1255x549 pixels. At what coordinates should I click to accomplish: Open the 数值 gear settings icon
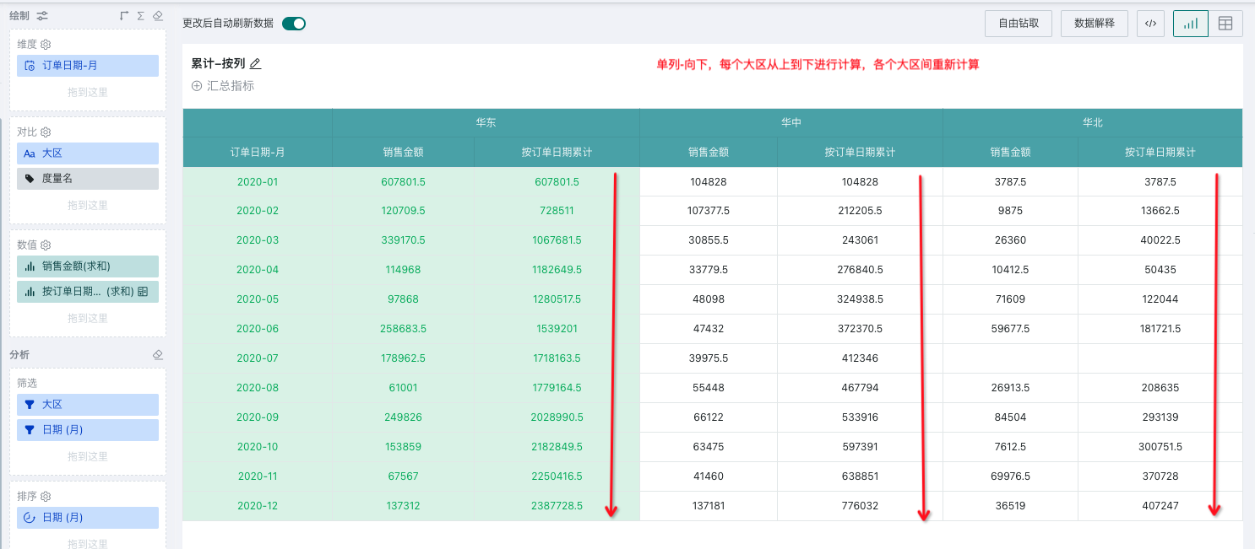point(46,245)
